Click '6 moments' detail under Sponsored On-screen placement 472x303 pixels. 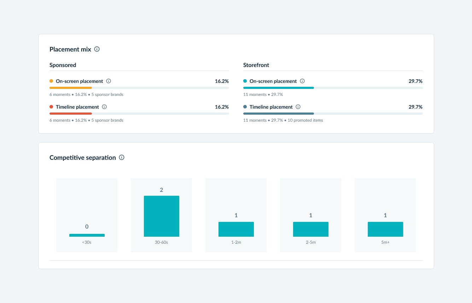60,95
